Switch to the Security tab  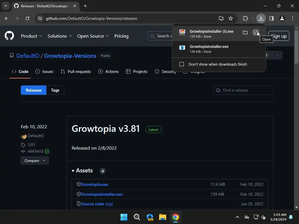[165, 72]
